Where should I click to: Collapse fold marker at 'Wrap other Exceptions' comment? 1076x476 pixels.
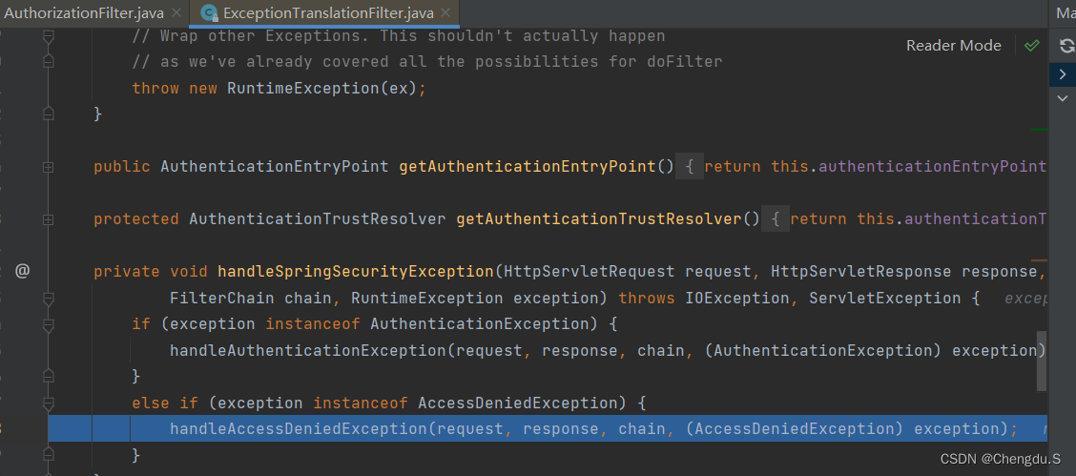pyautogui.click(x=48, y=36)
